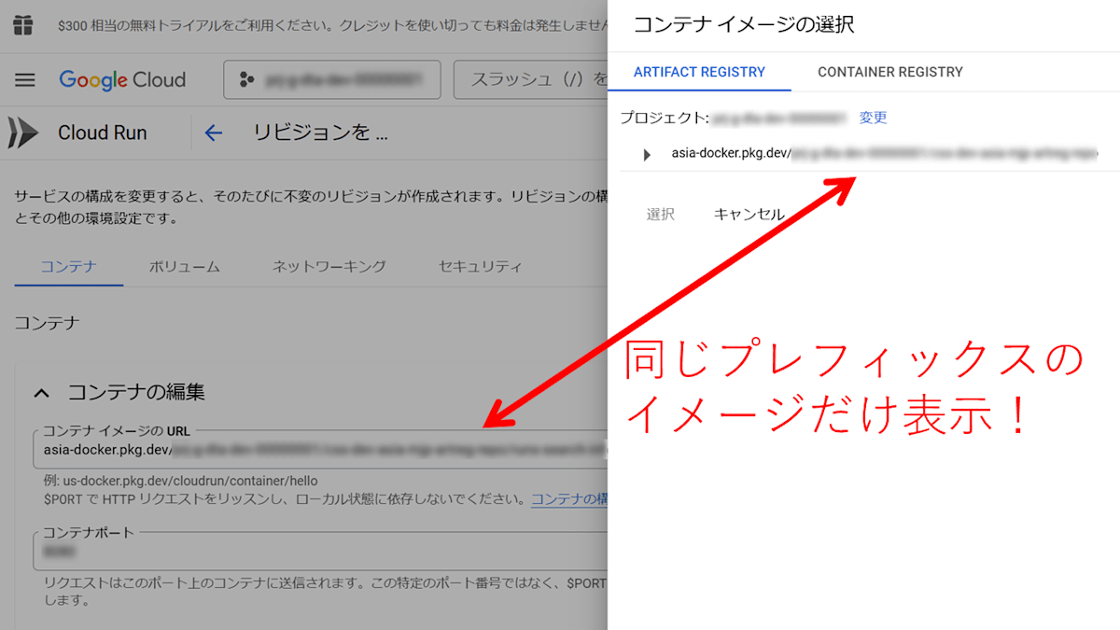1120x630 pixels.
Task: Click the Cloud Run title text
Action: coord(103,133)
